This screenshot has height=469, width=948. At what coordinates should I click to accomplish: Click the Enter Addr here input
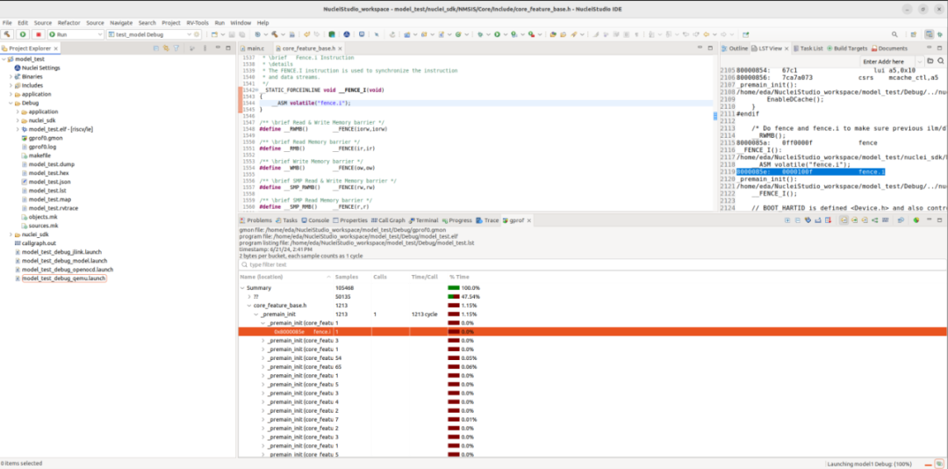tap(887, 61)
